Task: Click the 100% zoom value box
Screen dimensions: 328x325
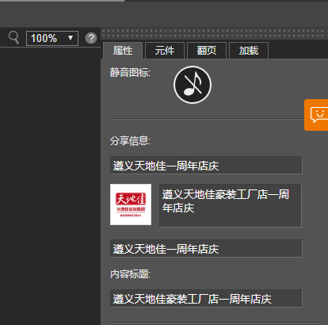Action: pos(52,38)
